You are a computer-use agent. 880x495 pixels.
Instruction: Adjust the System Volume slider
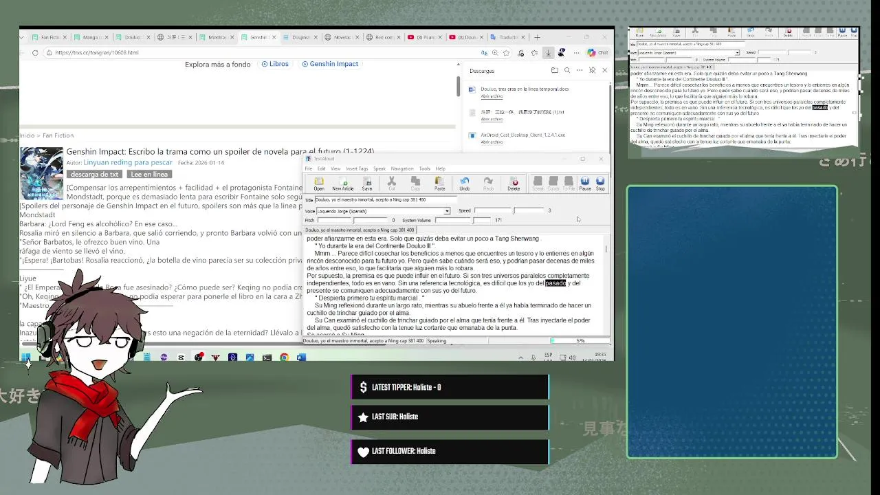click(x=462, y=220)
